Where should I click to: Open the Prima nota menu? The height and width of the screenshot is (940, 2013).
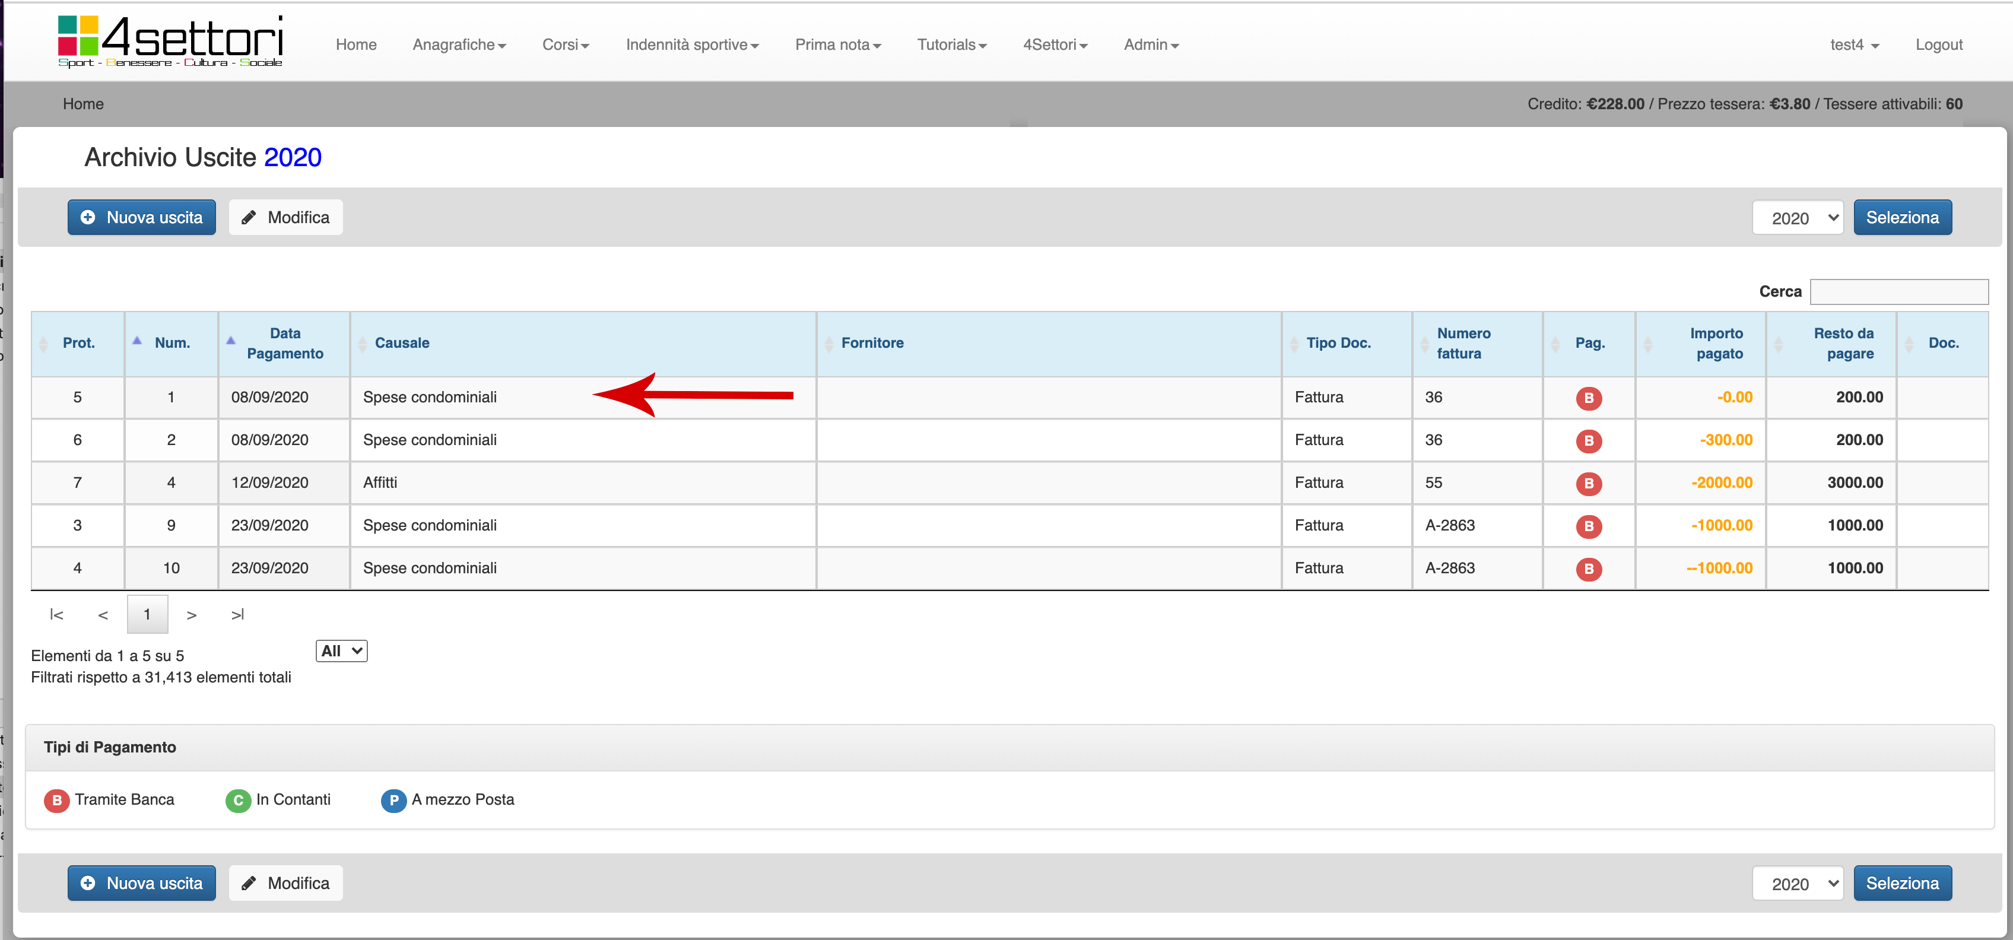pos(837,45)
